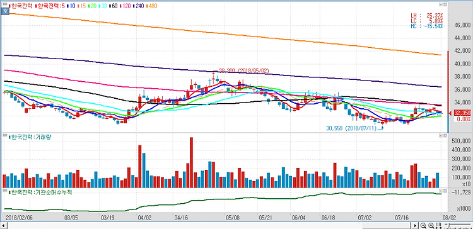Click the 03/19 date axis label

pyautogui.click(x=107, y=217)
